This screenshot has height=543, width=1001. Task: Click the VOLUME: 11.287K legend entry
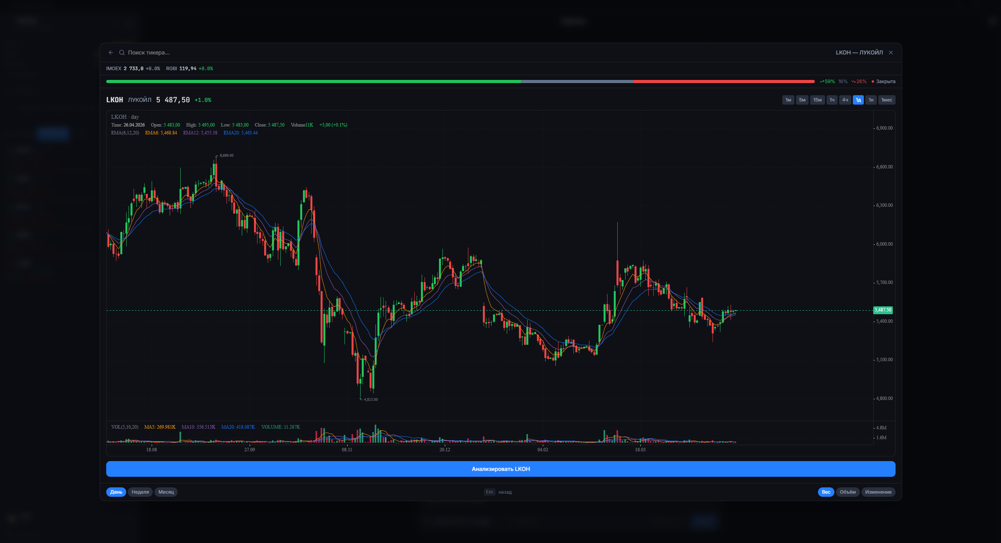pyautogui.click(x=281, y=427)
